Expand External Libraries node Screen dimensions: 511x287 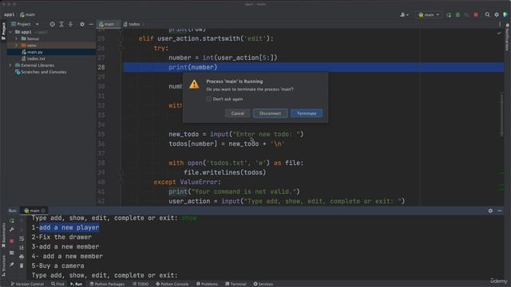click(x=10, y=65)
